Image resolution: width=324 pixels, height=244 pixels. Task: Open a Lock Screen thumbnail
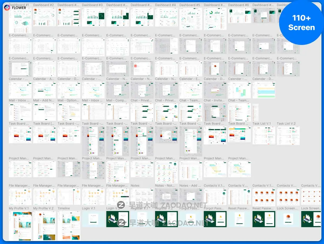288,219
